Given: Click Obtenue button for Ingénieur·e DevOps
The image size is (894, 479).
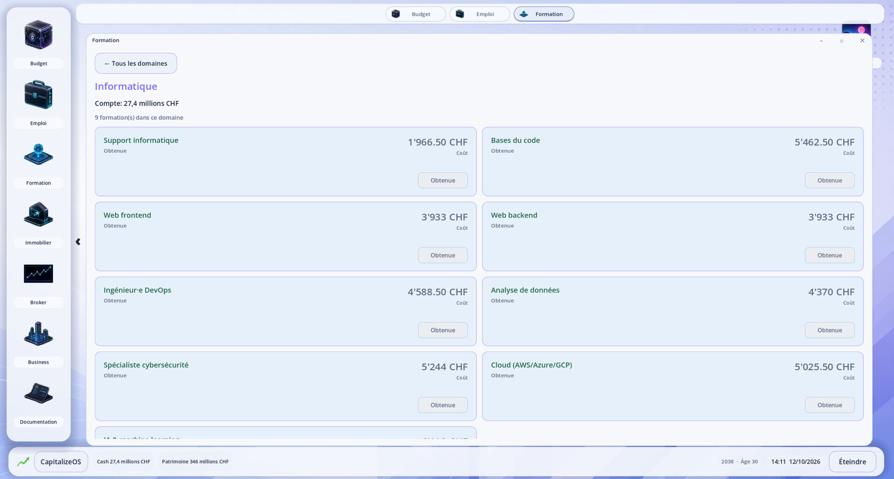Looking at the screenshot, I should click(x=443, y=330).
